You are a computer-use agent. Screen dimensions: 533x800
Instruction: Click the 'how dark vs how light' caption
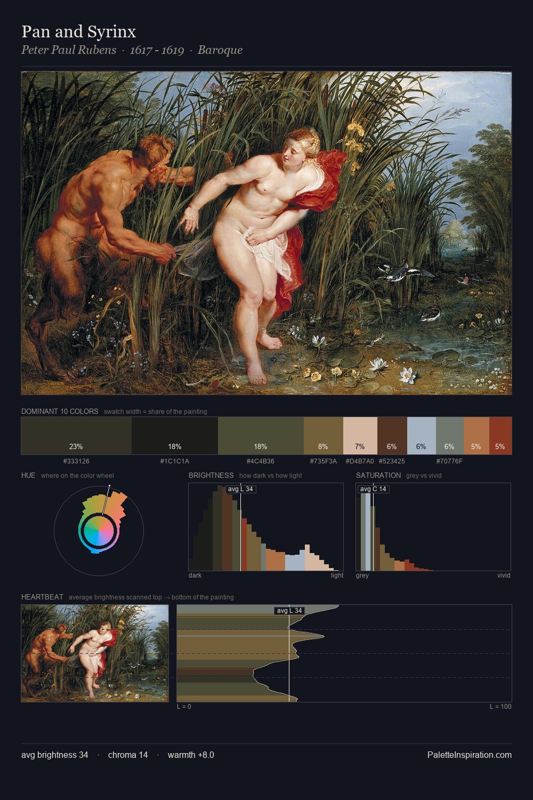[271, 476]
